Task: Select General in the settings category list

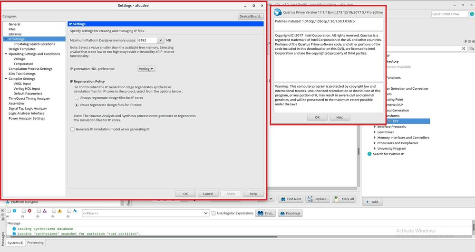Action: (x=14, y=24)
